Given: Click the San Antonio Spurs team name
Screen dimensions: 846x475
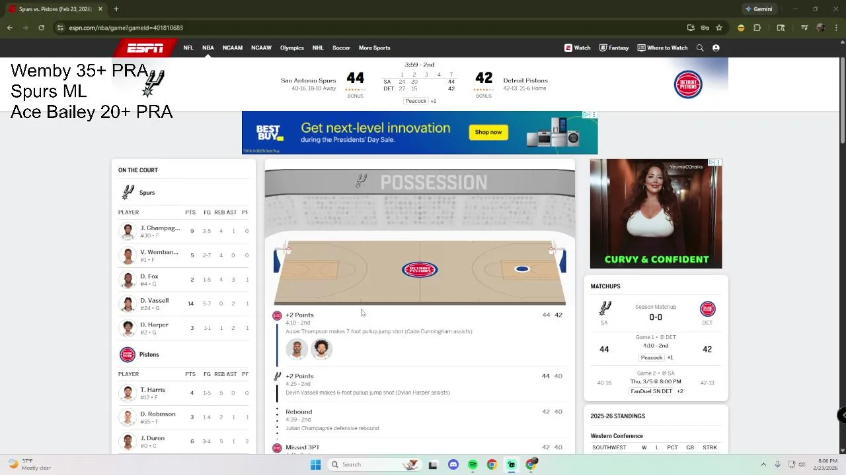Looking at the screenshot, I should pyautogui.click(x=308, y=80).
